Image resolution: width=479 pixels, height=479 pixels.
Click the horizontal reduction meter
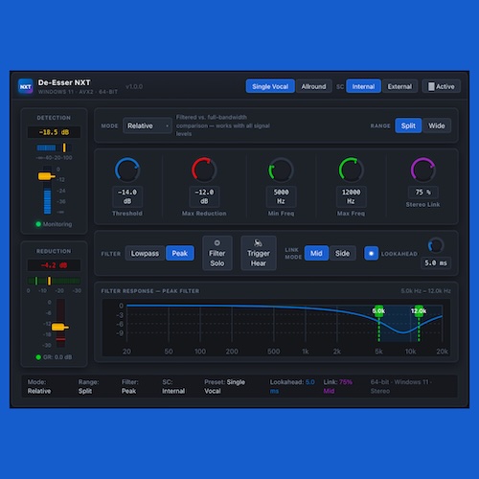pos(54,281)
